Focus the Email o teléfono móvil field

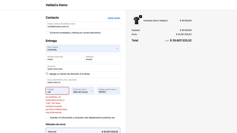pyautogui.click(x=83, y=25)
